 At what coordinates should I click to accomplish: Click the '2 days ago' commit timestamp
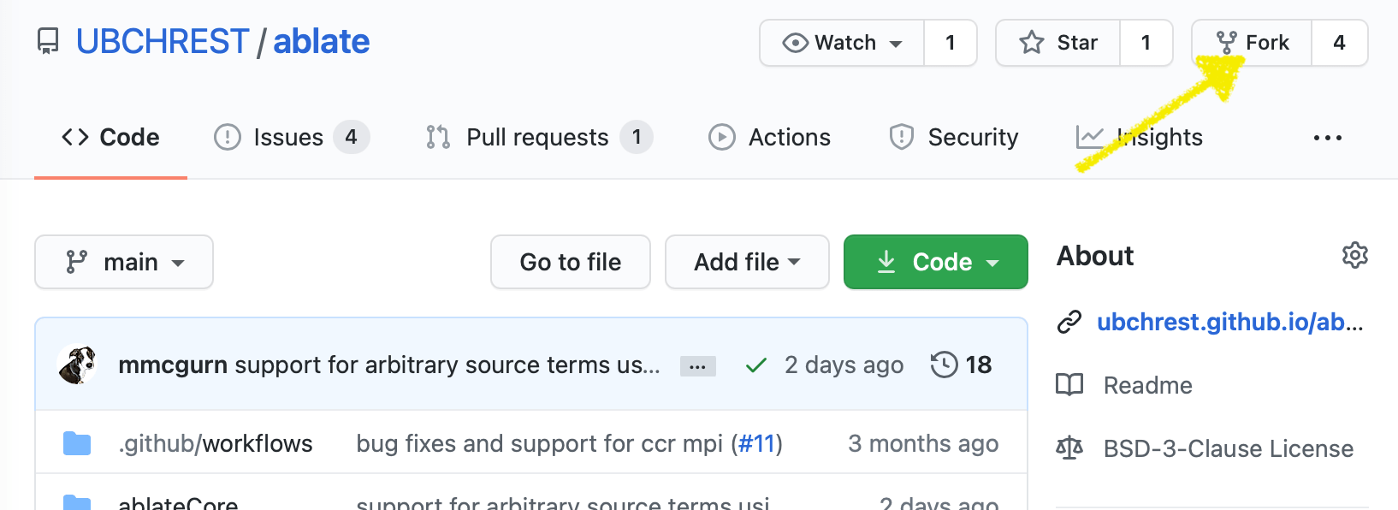[844, 365]
